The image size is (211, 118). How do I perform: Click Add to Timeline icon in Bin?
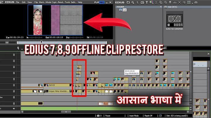(175, 2)
